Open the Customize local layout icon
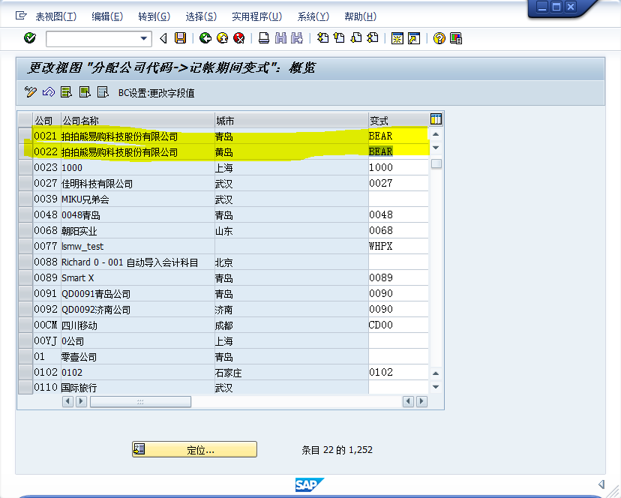This screenshot has width=621, height=498. tap(456, 38)
